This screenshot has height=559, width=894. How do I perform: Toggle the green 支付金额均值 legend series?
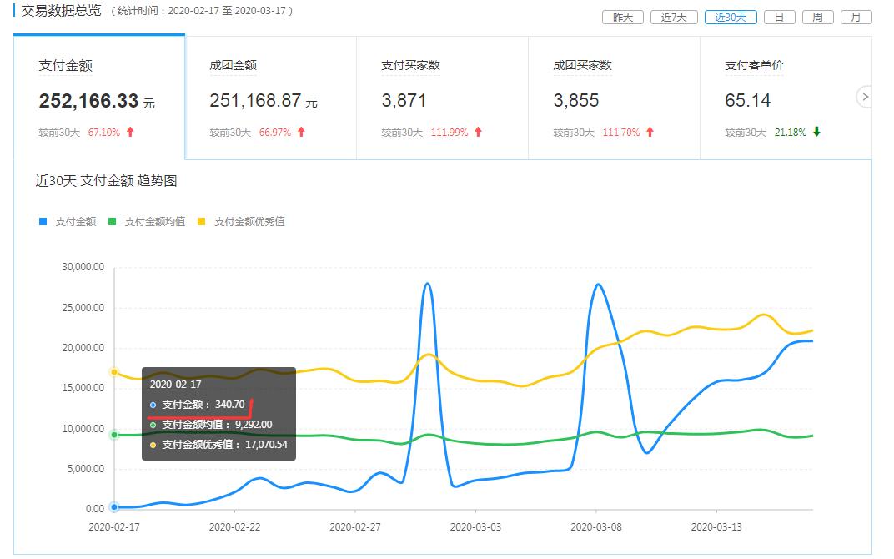click(147, 222)
